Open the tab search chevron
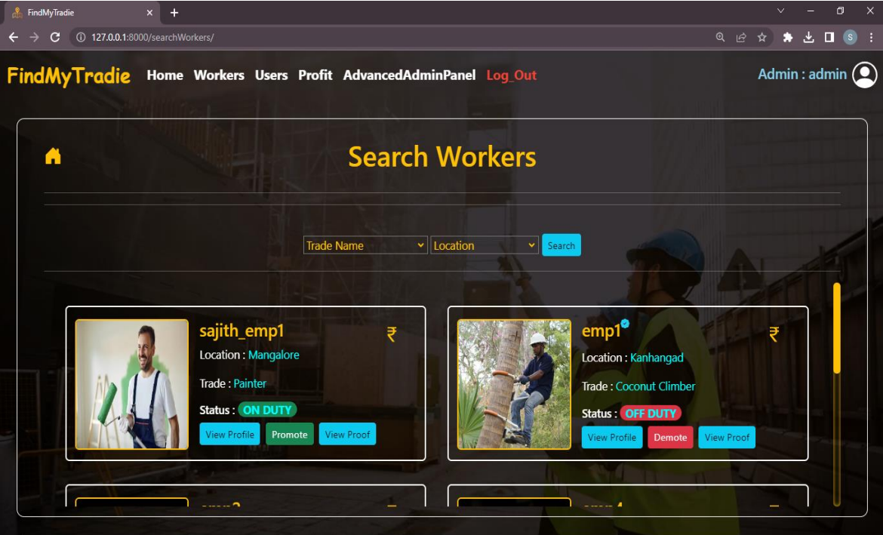The width and height of the screenshot is (883, 535). pyautogui.click(x=780, y=11)
